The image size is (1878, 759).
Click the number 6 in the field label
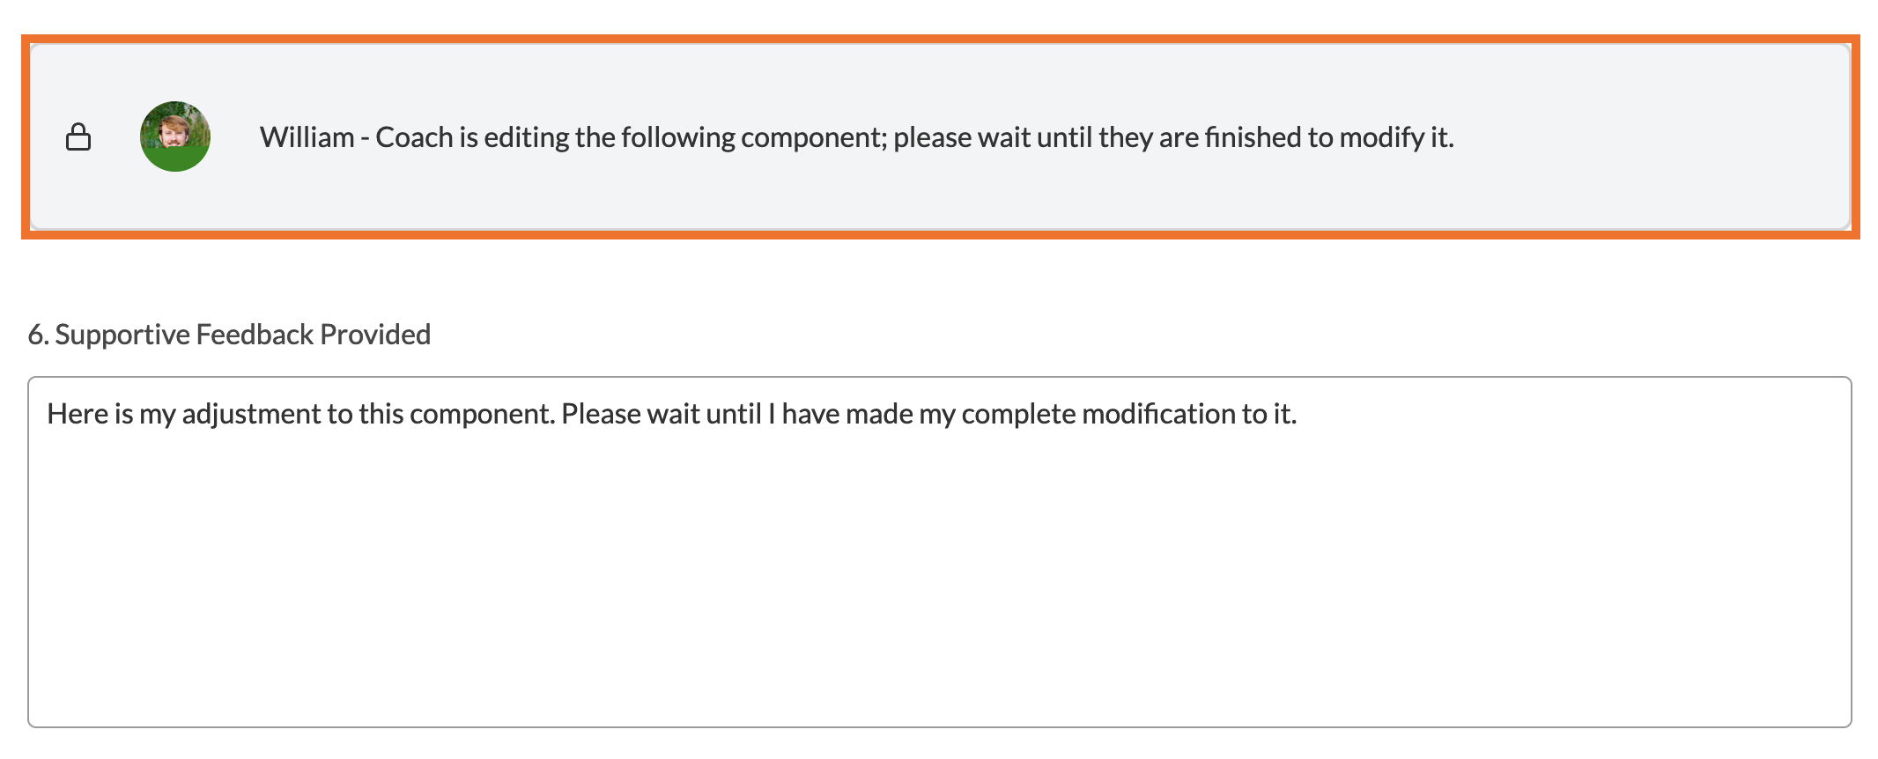coord(35,335)
